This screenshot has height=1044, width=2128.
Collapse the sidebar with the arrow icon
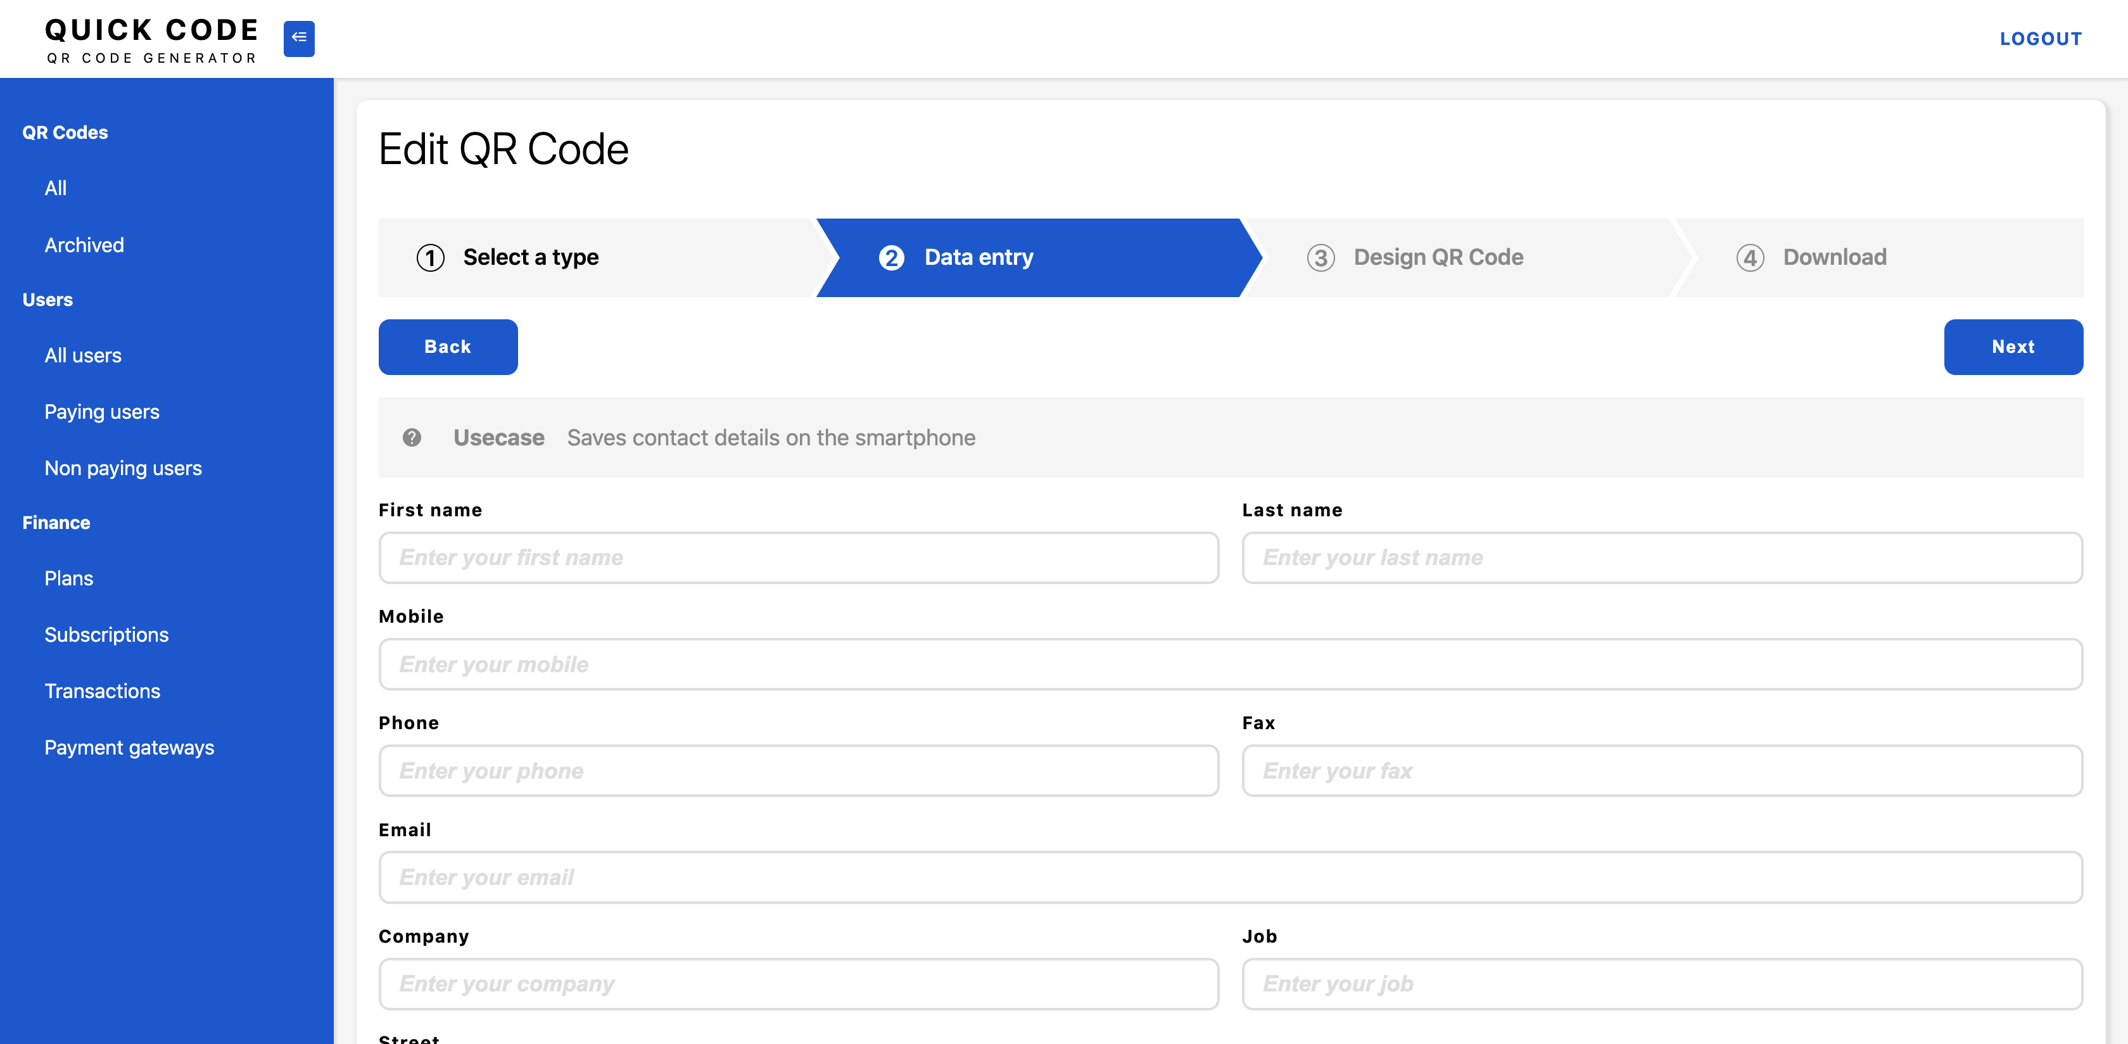tap(298, 38)
